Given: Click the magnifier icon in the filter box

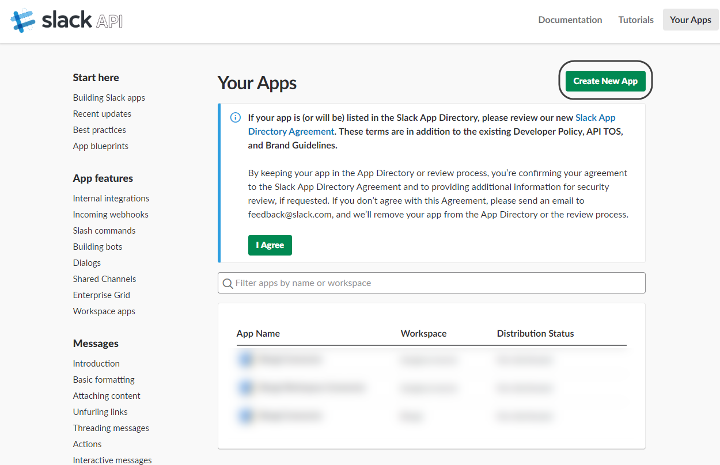Looking at the screenshot, I should click(228, 283).
